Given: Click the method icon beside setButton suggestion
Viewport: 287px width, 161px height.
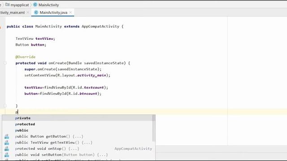Looking at the screenshot, I should click(7, 155).
